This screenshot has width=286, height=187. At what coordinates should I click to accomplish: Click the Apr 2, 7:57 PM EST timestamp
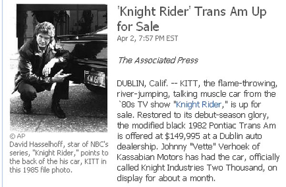pos(147,39)
